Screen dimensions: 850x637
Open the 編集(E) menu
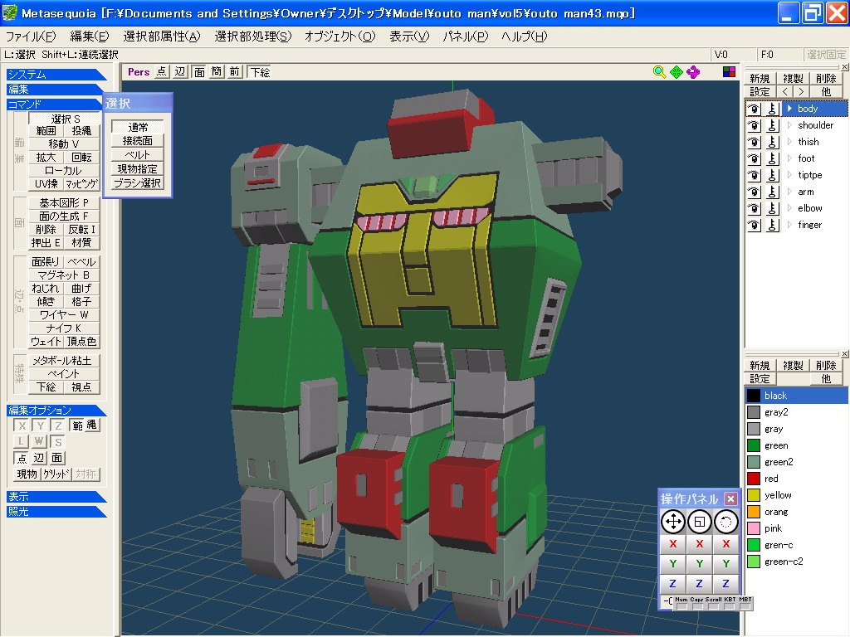click(x=90, y=36)
